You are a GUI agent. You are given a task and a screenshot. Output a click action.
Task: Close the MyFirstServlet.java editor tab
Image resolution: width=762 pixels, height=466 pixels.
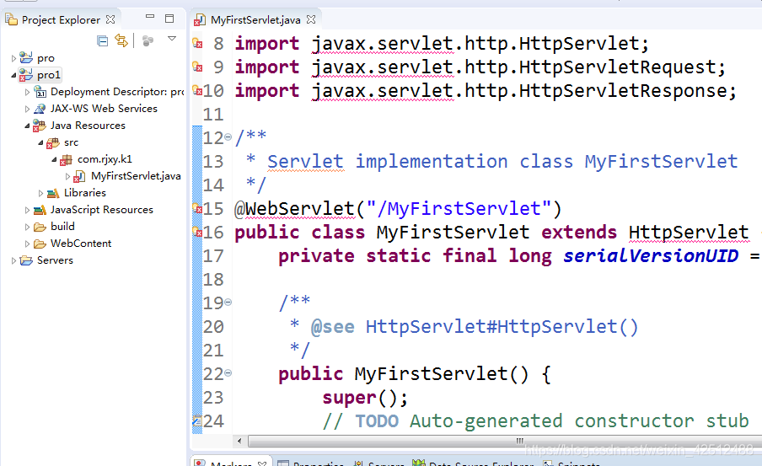311,19
